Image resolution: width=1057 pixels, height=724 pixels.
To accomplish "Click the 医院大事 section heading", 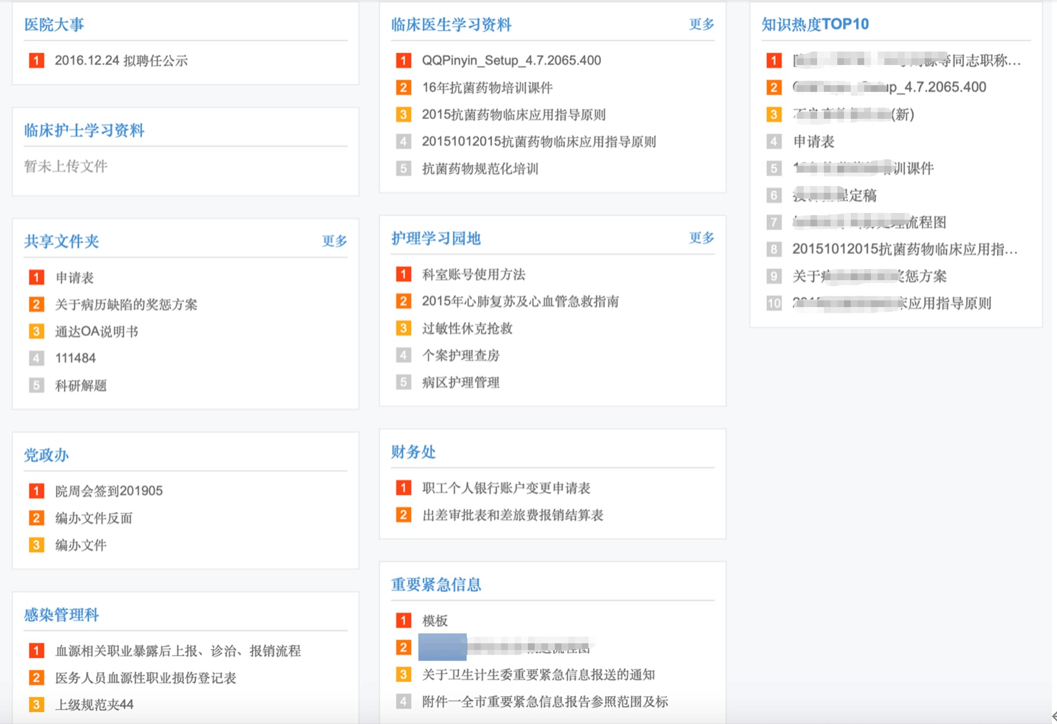I will click(x=54, y=24).
